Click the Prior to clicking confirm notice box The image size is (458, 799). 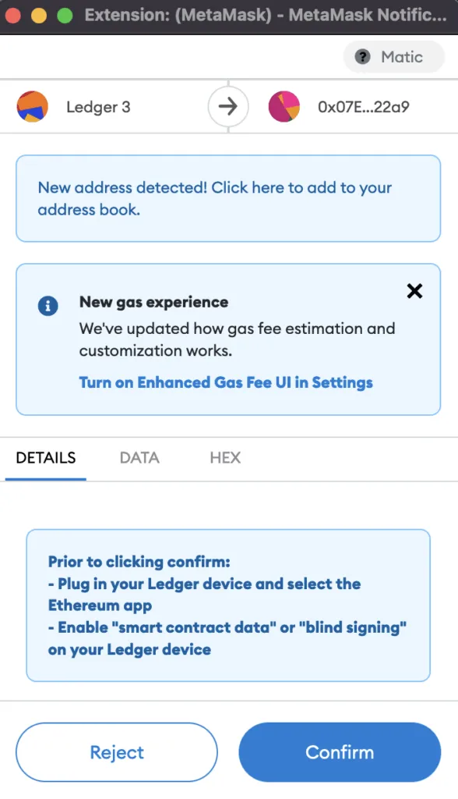click(x=228, y=605)
